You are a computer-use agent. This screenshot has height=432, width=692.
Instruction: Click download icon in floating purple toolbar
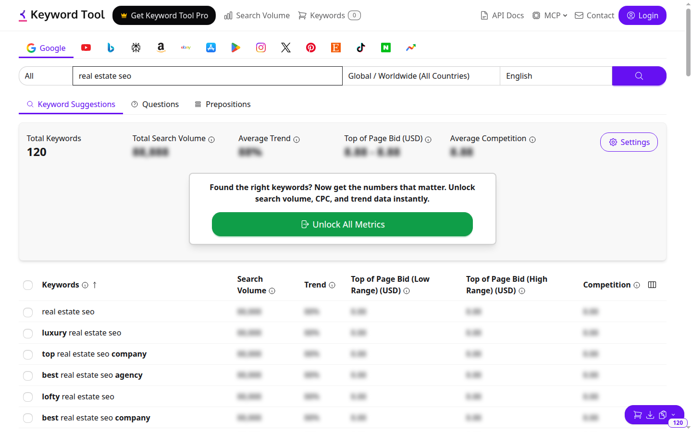[650, 415]
